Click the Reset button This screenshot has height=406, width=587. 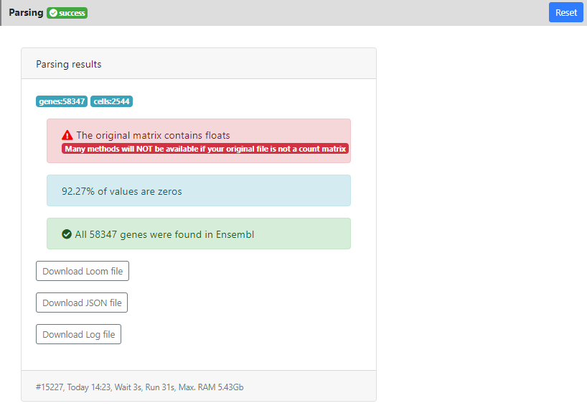click(565, 12)
